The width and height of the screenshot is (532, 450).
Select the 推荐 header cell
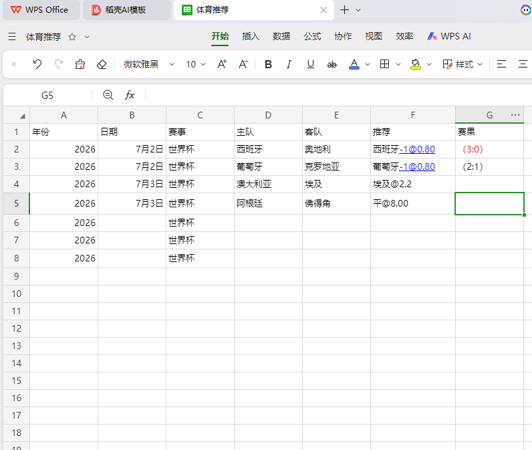click(412, 132)
